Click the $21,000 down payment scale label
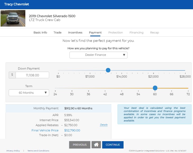193x153 pixels. point(153,76)
